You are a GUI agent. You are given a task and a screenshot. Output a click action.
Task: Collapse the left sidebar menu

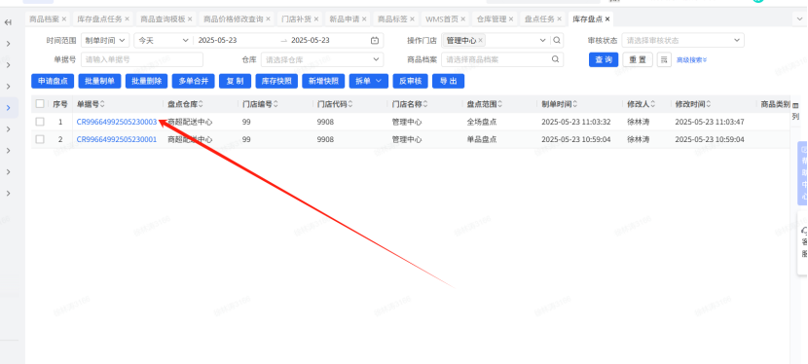pyautogui.click(x=8, y=22)
